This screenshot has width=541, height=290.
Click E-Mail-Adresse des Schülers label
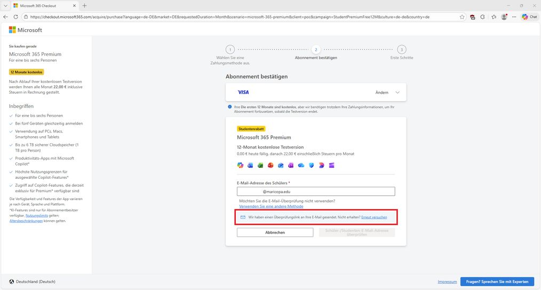point(263,183)
